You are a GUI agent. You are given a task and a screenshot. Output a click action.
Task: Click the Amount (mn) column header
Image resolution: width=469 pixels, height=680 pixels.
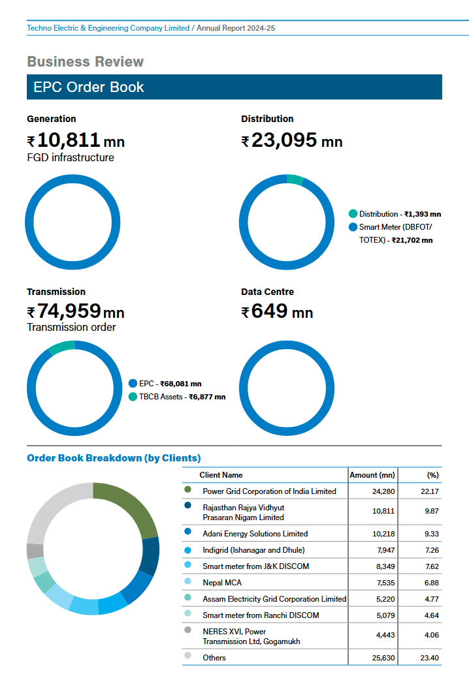click(x=372, y=475)
